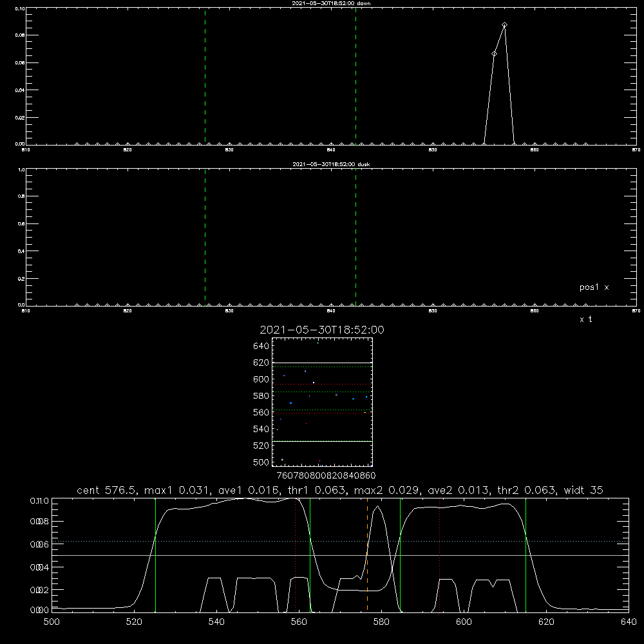Click the 'thr2 0.063' value

point(527,490)
